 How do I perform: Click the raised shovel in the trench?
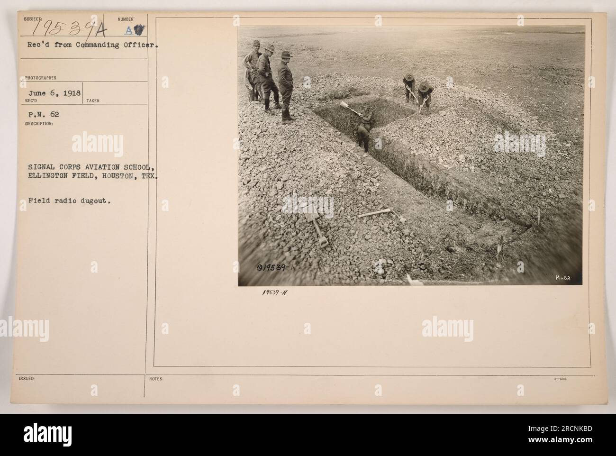pos(350,108)
